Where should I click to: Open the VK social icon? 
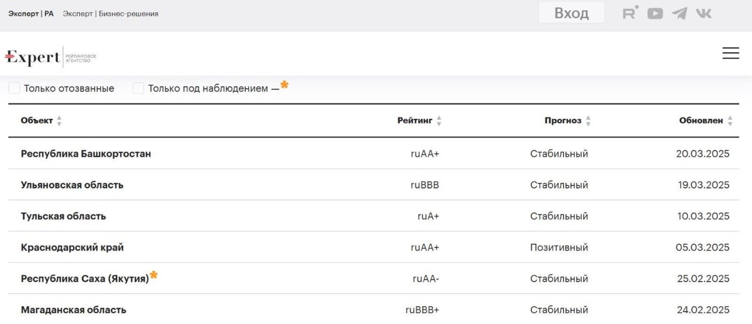(704, 14)
